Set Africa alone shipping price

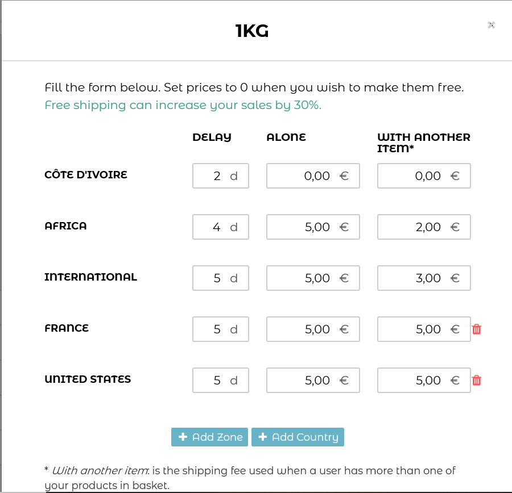pyautogui.click(x=304, y=227)
